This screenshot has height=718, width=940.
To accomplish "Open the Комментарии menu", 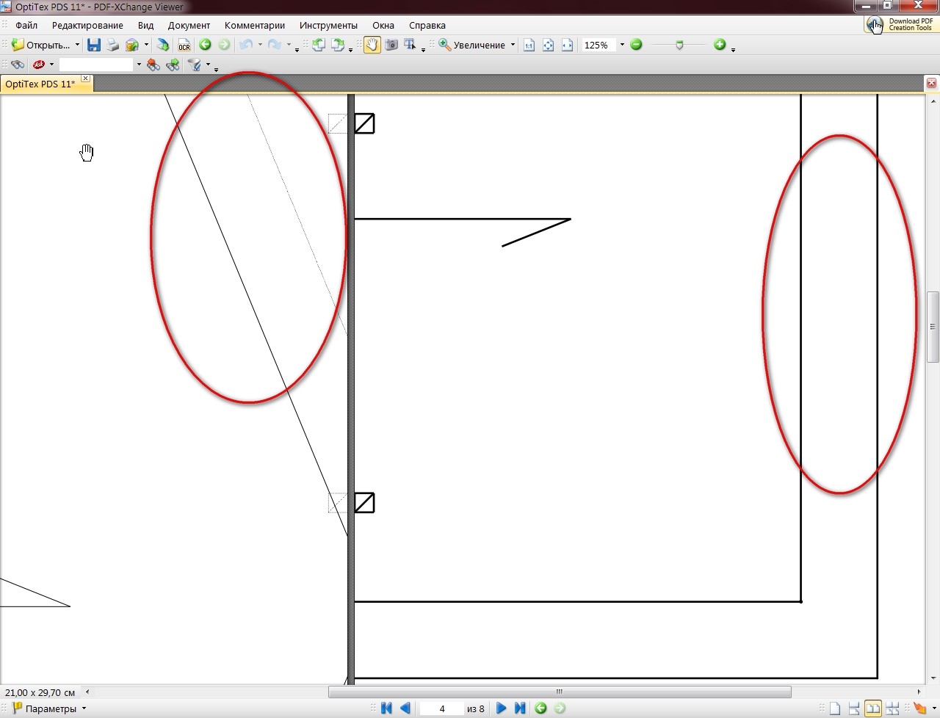I will coord(255,25).
